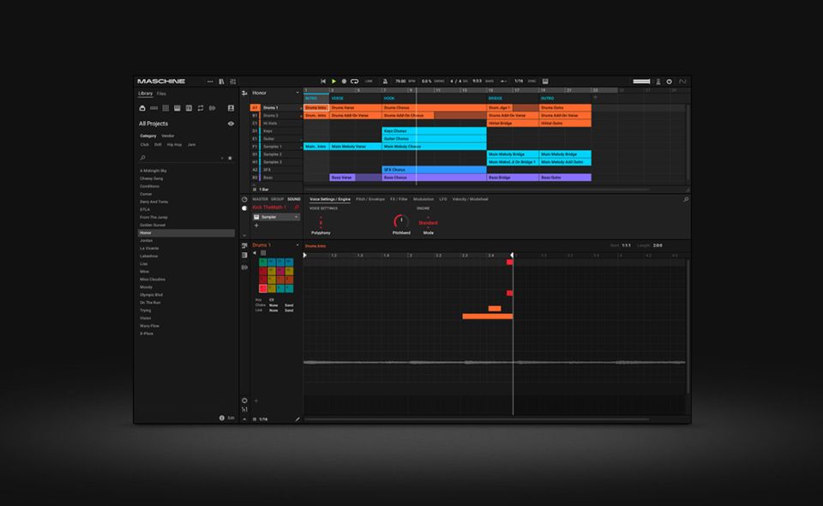The width and height of the screenshot is (823, 506).
Task: Click the browser library icon in header
Action: 221,81
